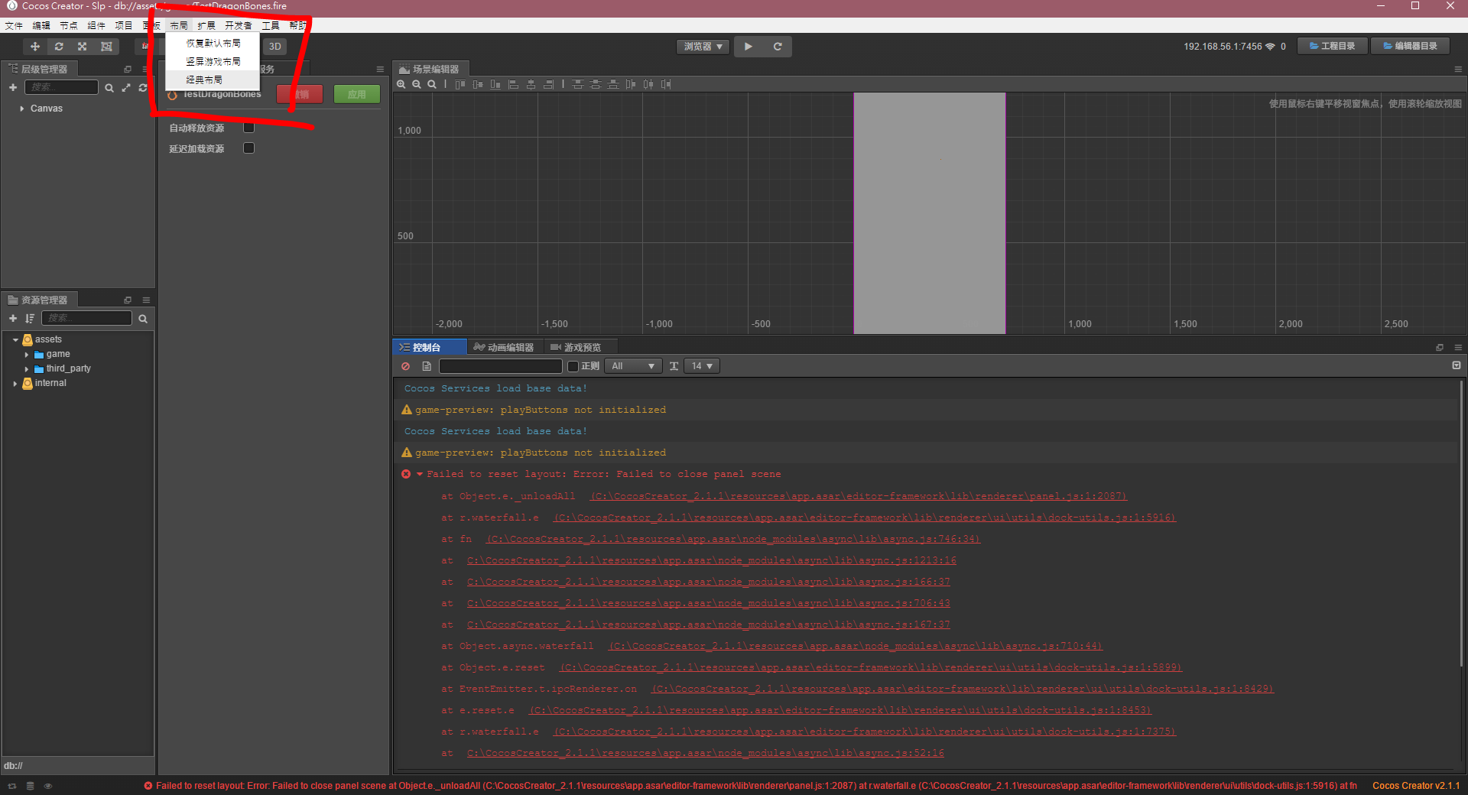Open the All log-type filter dropdown
The width and height of the screenshot is (1468, 795).
[x=633, y=366]
